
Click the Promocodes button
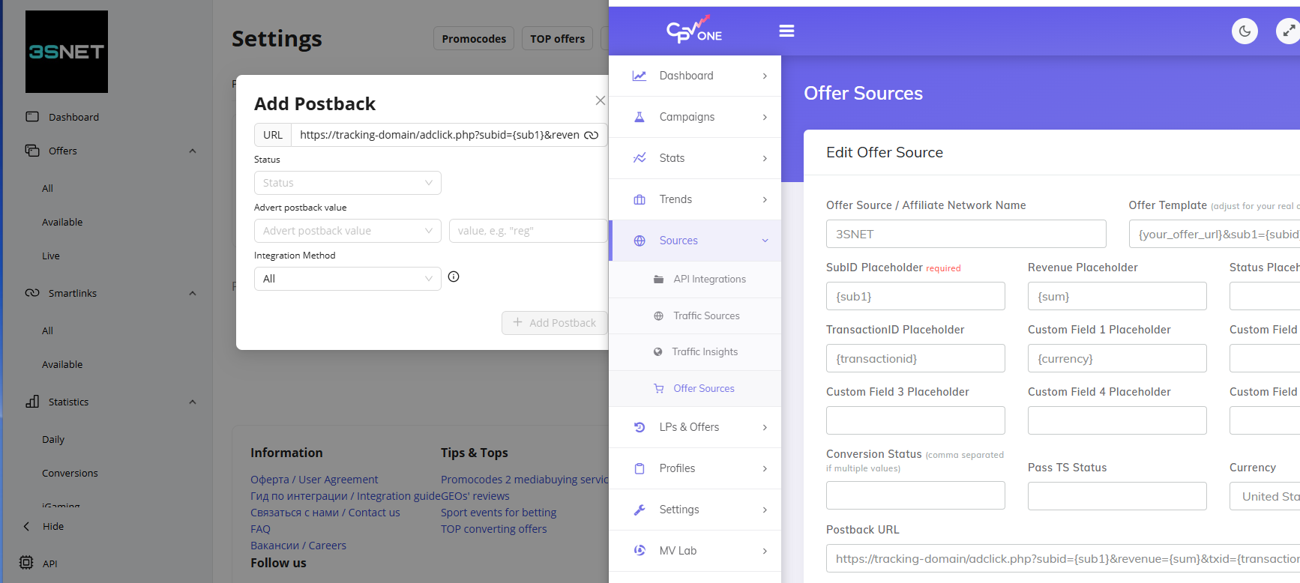click(473, 39)
